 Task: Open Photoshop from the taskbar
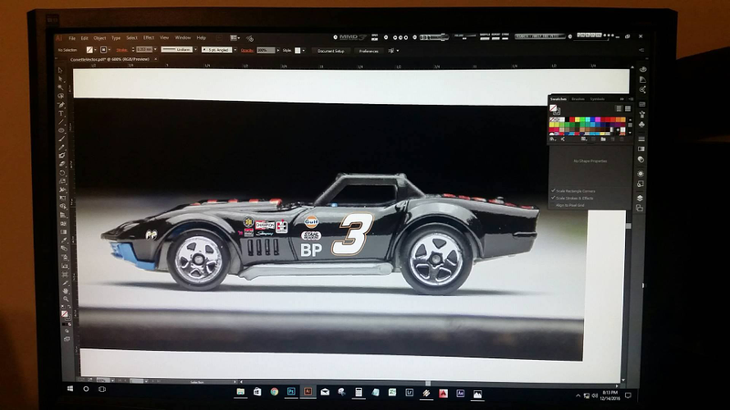[291, 392]
